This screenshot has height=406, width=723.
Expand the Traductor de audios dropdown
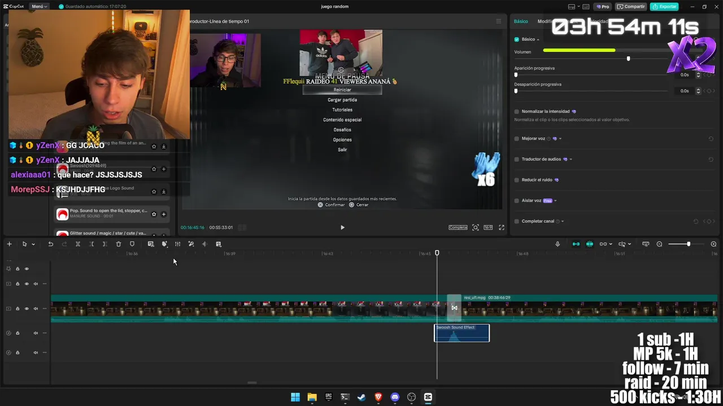(x=570, y=160)
